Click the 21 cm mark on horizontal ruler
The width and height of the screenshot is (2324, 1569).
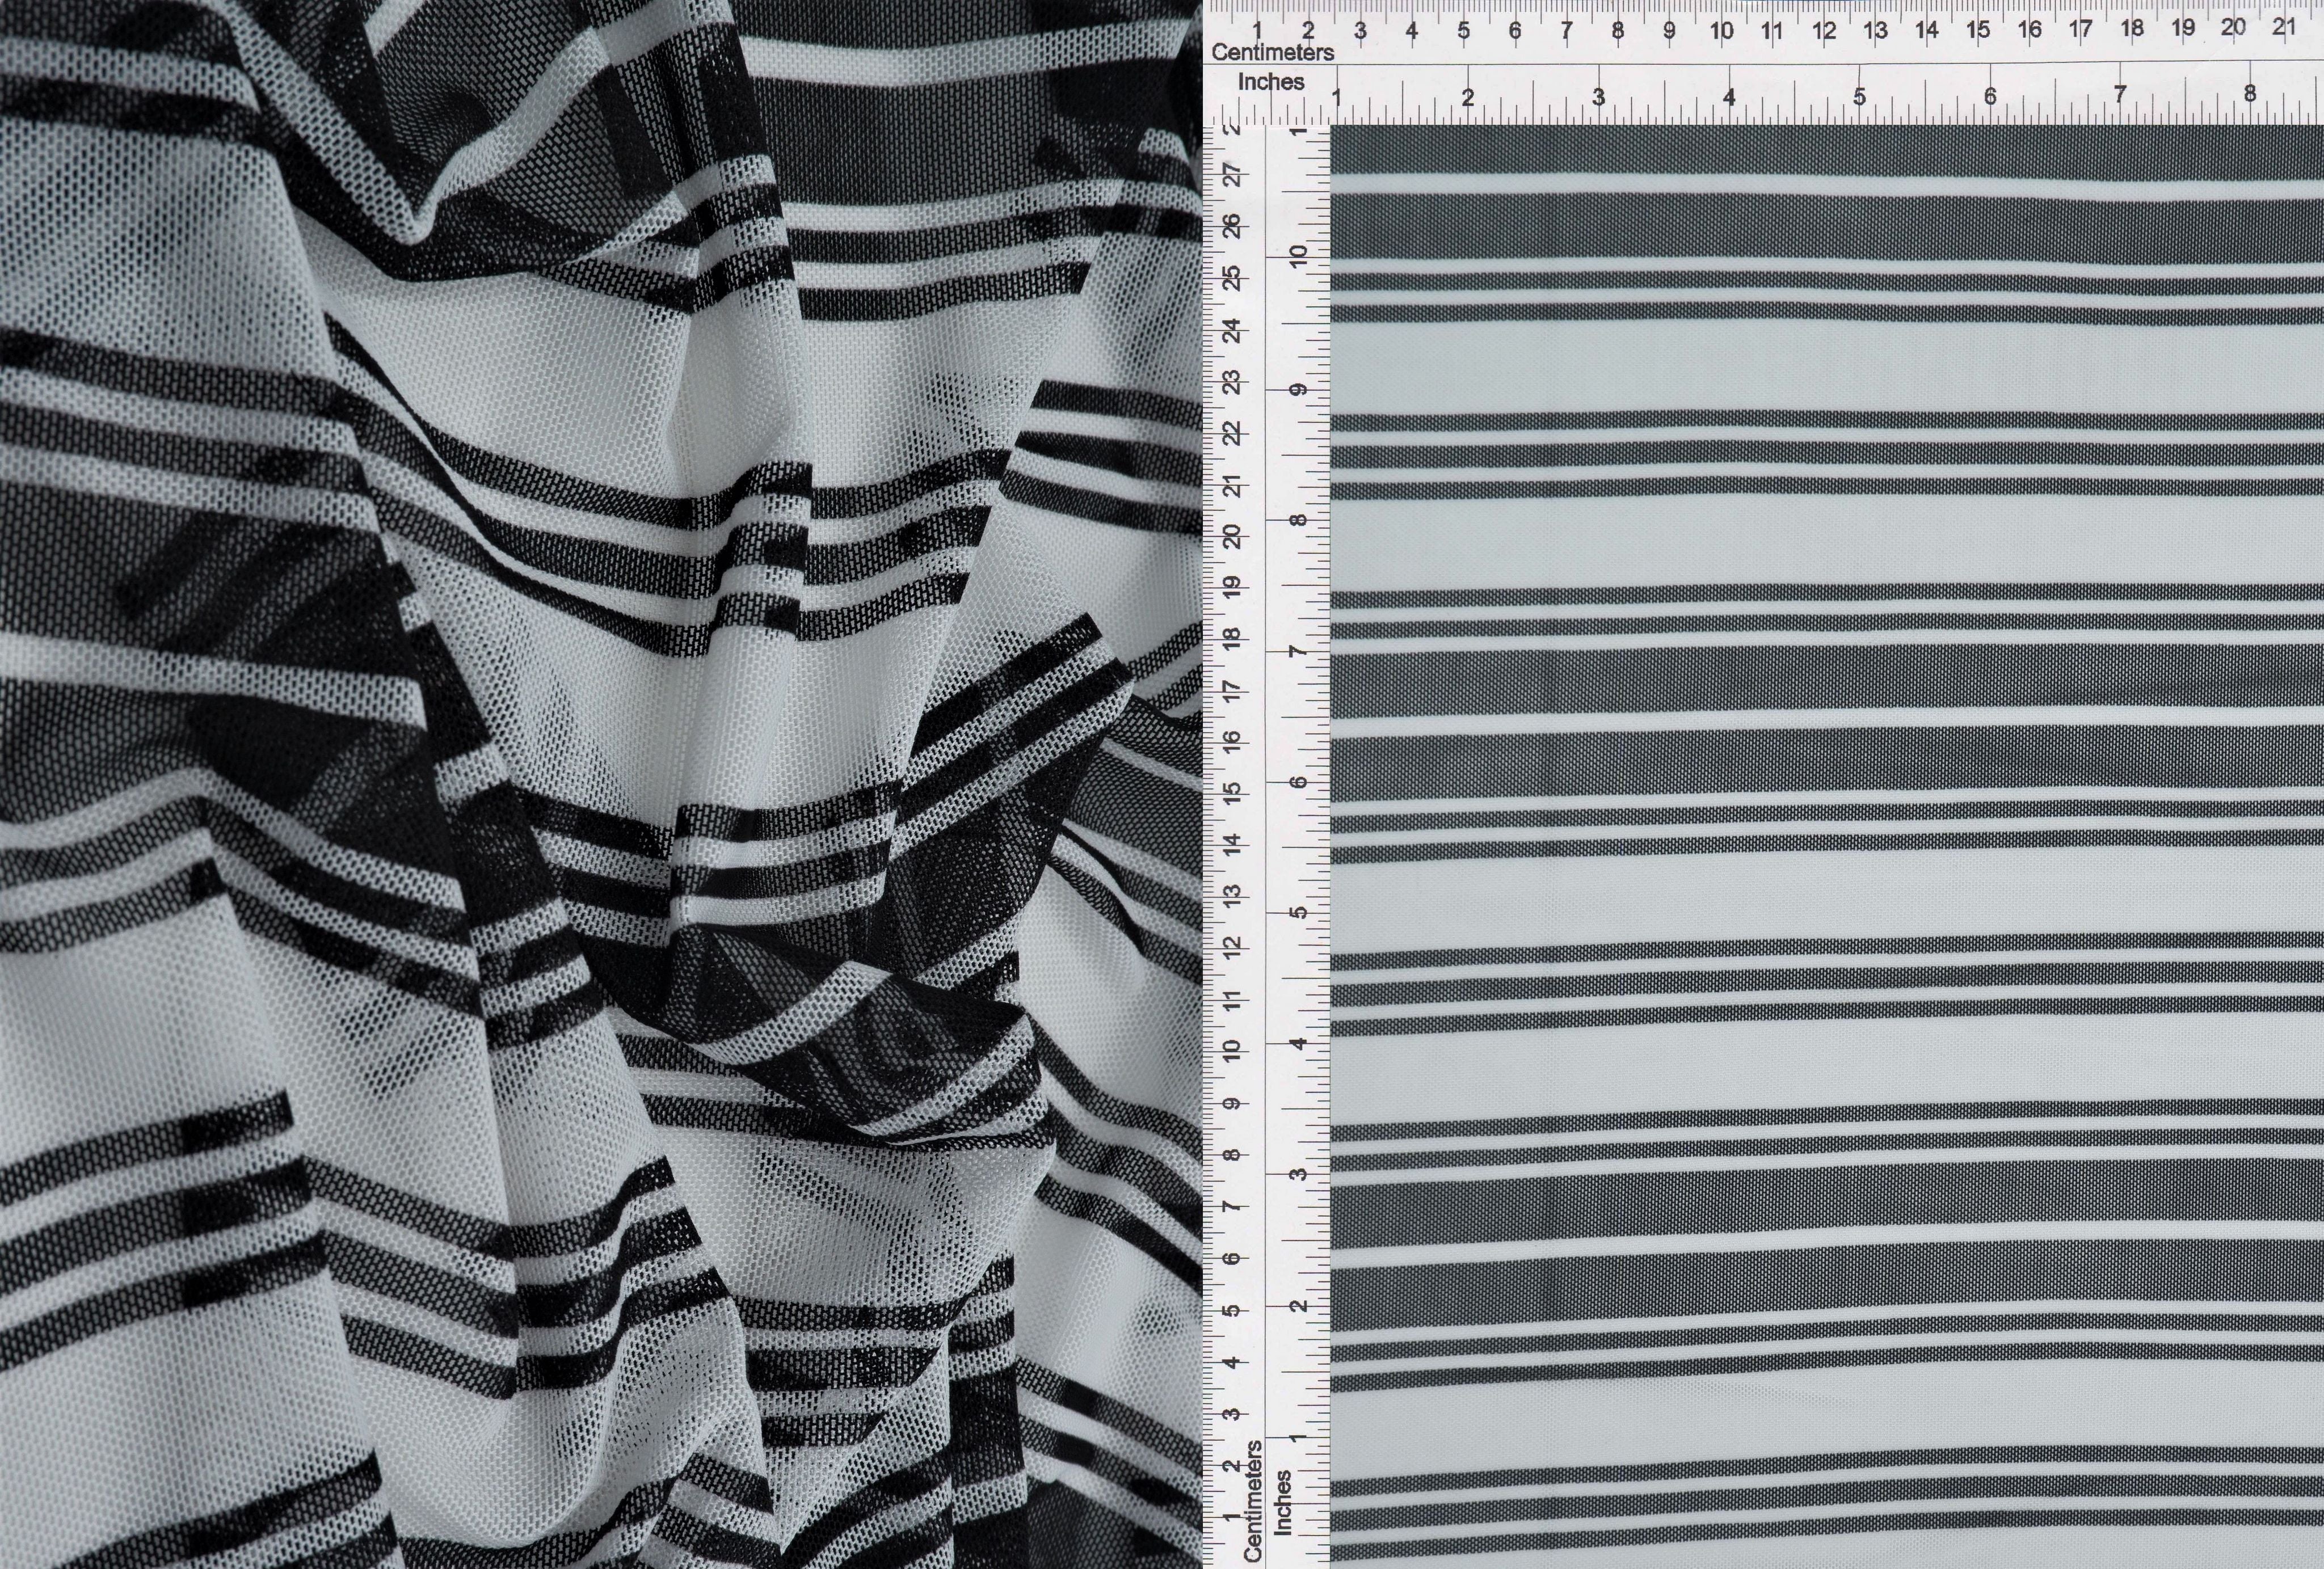pos(2284,27)
